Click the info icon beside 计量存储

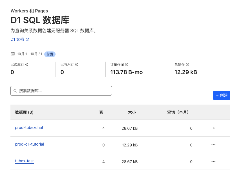pos(126,64)
